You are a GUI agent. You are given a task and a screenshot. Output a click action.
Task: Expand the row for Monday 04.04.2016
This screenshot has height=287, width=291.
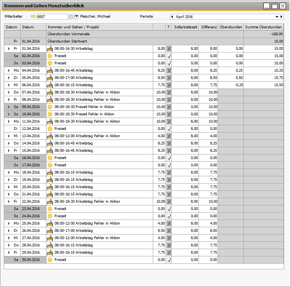click(9, 71)
